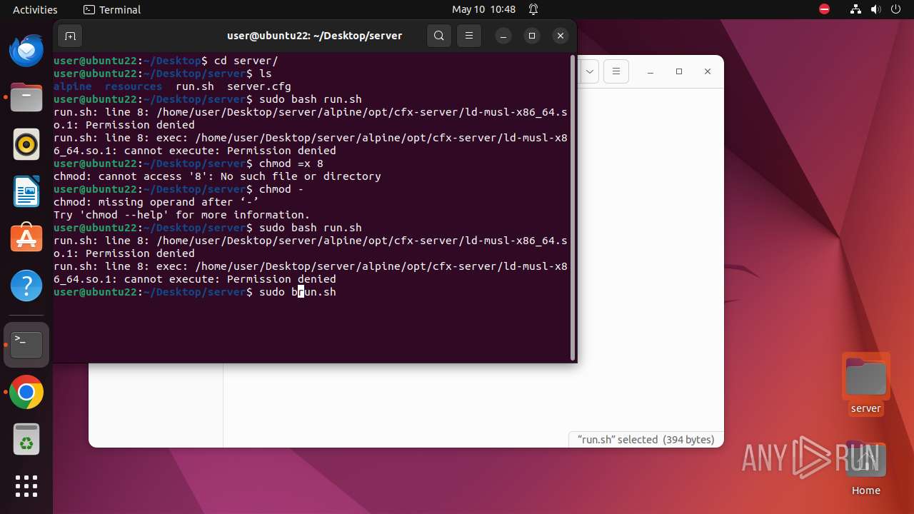Close the Files window
This screenshot has height=514, width=914.
708,71
